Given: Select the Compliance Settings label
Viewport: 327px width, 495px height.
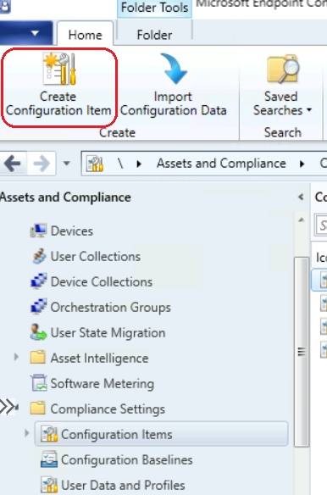Looking at the screenshot, I should click(108, 409).
